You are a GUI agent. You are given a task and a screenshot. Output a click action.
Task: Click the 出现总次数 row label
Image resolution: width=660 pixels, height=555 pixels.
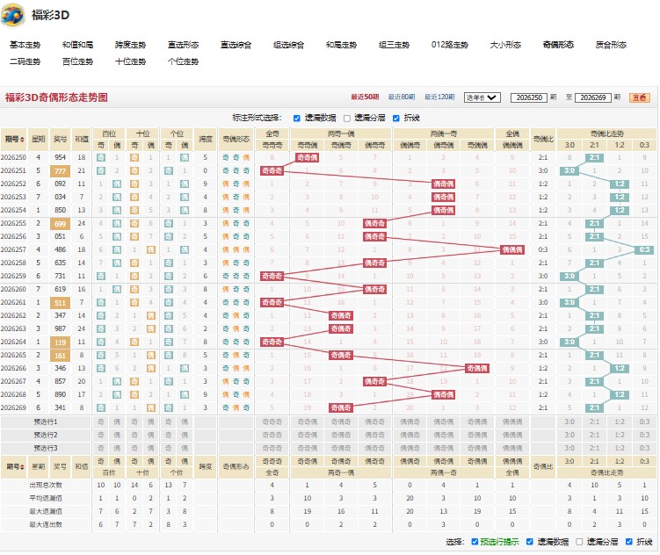click(46, 485)
